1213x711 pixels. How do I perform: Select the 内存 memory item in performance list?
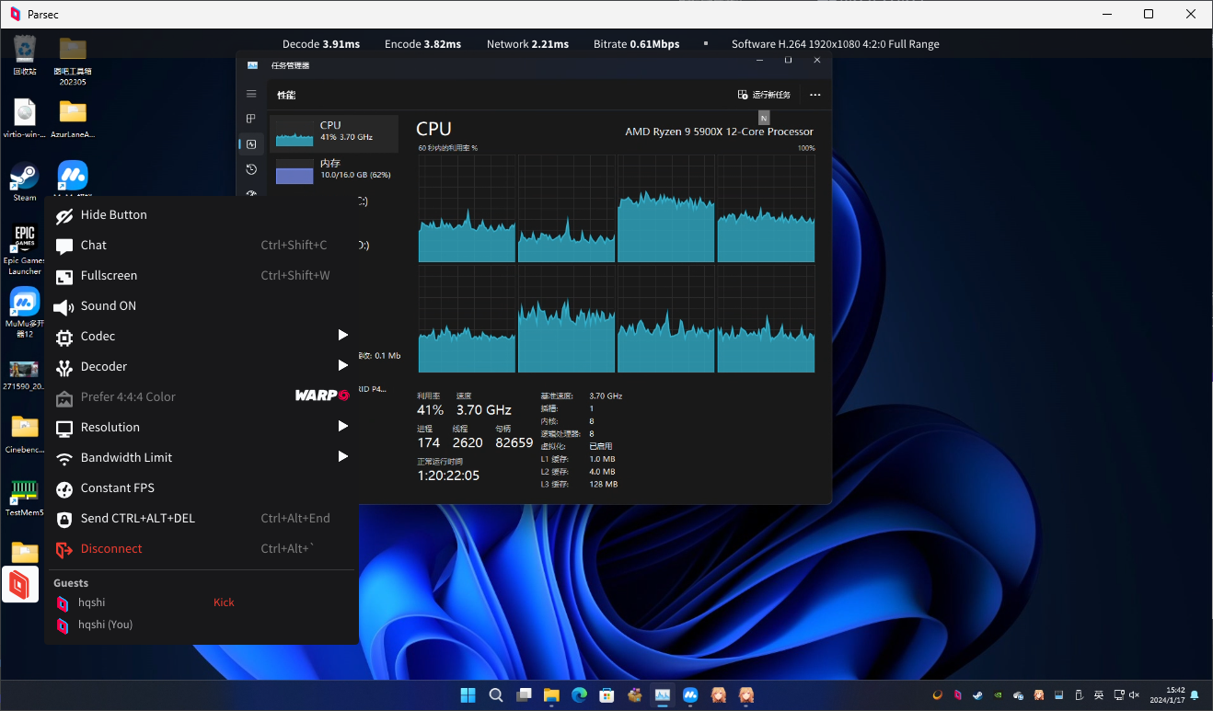335,171
